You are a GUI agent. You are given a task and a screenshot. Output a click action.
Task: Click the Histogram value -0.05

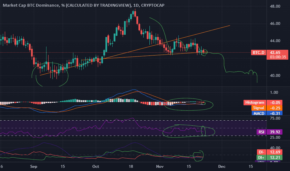[275, 103]
